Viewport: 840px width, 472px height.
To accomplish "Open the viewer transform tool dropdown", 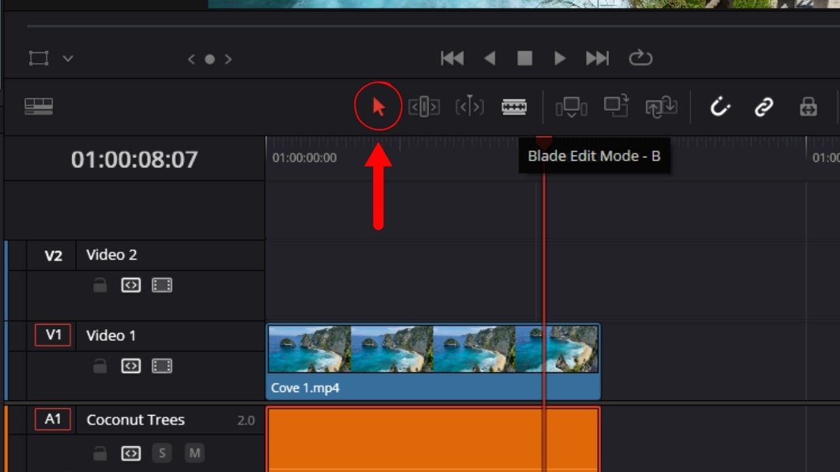I will pyautogui.click(x=68, y=58).
